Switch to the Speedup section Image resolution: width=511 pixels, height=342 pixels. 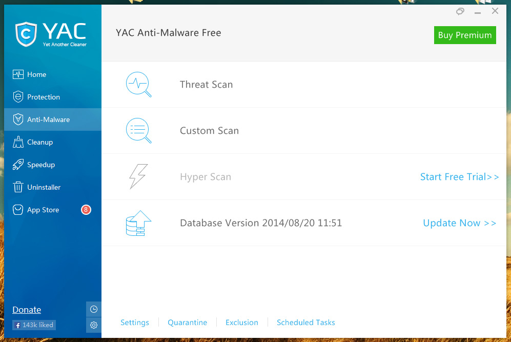coord(53,165)
